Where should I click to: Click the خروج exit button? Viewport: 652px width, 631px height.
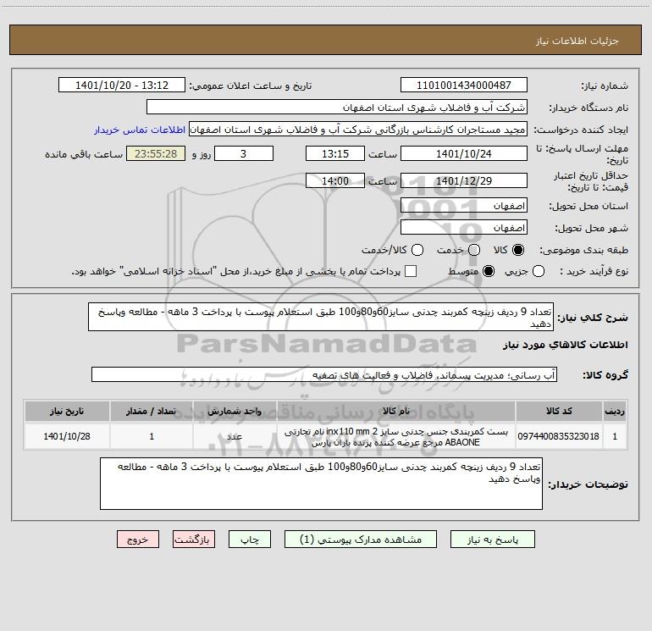click(138, 540)
